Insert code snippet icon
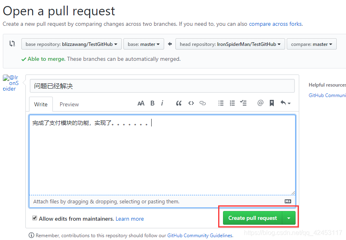 point(191,103)
